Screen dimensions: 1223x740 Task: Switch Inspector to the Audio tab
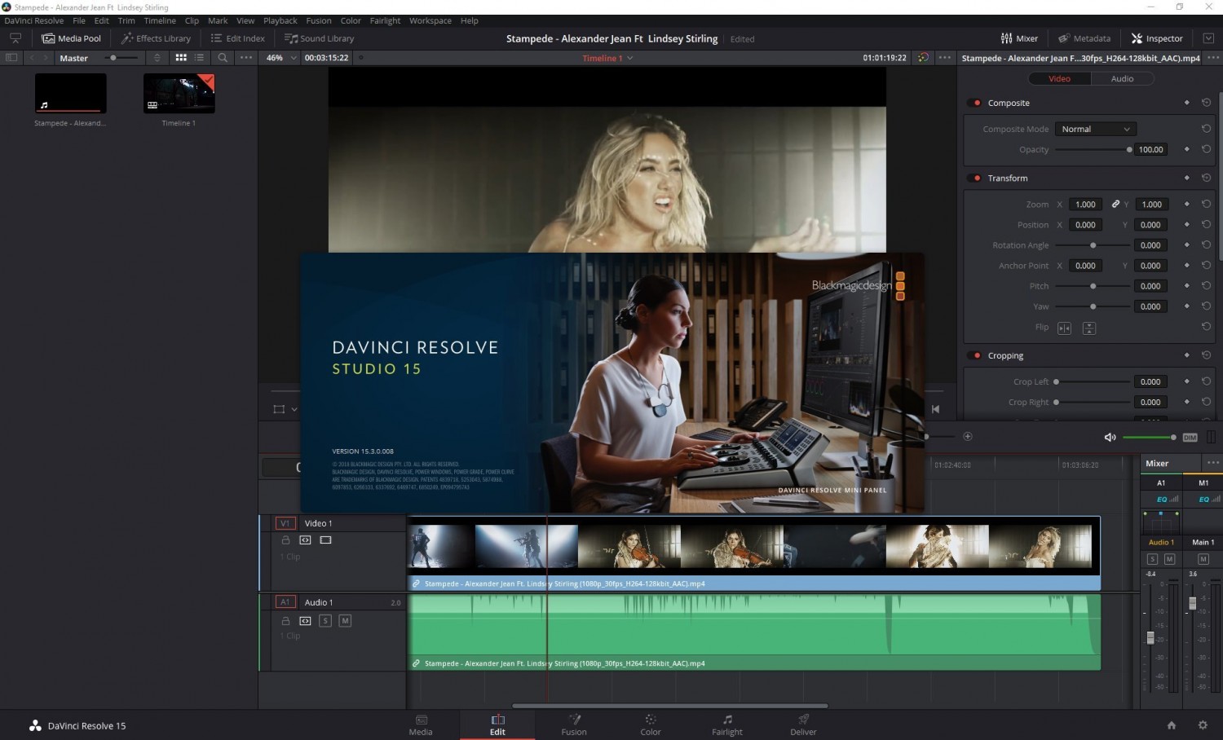[1122, 78]
